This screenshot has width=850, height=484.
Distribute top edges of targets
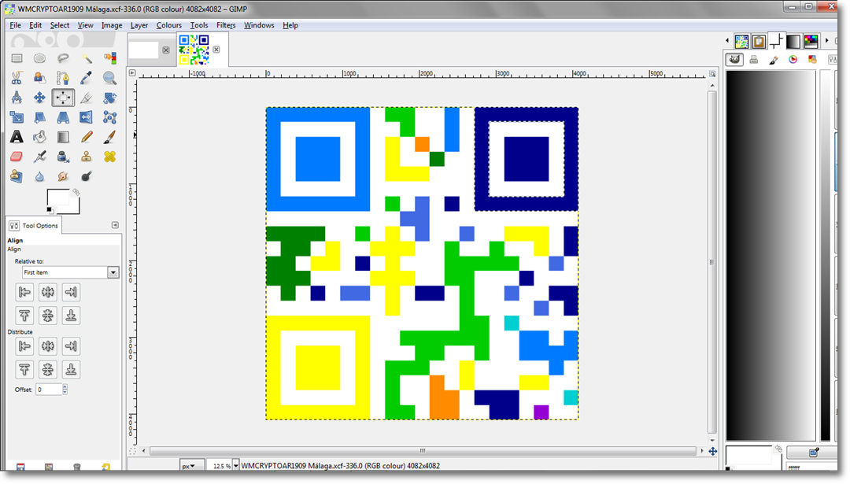tap(24, 370)
